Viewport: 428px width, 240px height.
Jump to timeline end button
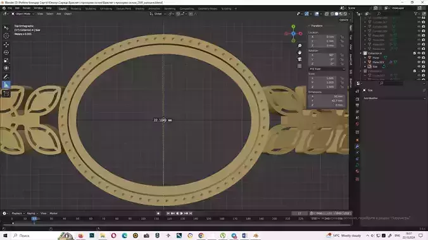pyautogui.click(x=191, y=213)
